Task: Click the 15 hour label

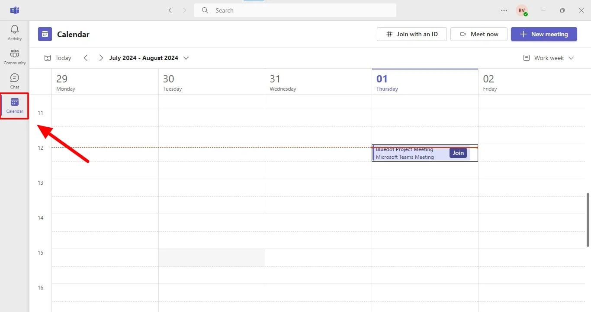Action: coord(41,252)
